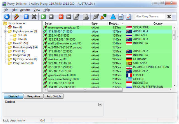Click the Server column header
Viewport: 179px width, 124px height.
[63, 23]
